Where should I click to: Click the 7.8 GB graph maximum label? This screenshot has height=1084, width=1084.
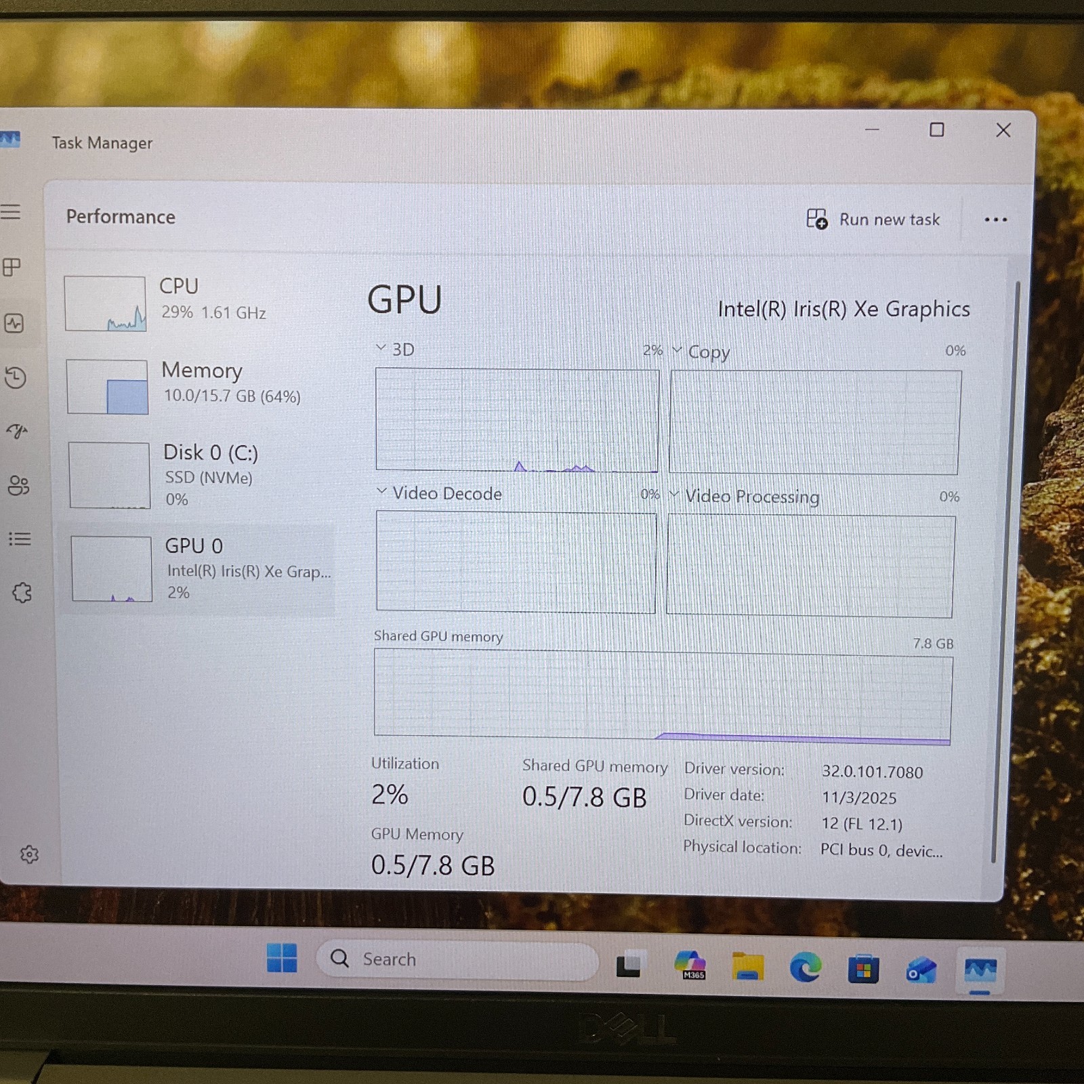(x=933, y=644)
